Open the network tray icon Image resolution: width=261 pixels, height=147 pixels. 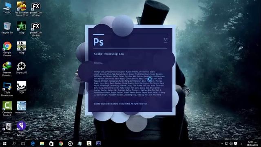pyautogui.click(x=226, y=144)
